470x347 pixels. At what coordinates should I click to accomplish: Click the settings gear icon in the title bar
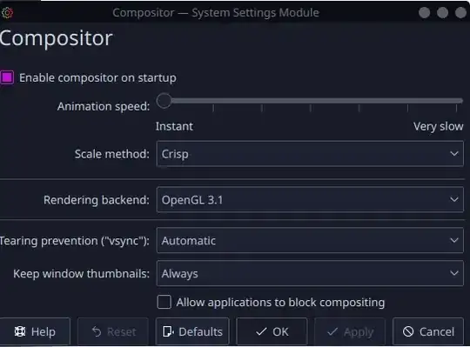pyautogui.click(x=7, y=13)
